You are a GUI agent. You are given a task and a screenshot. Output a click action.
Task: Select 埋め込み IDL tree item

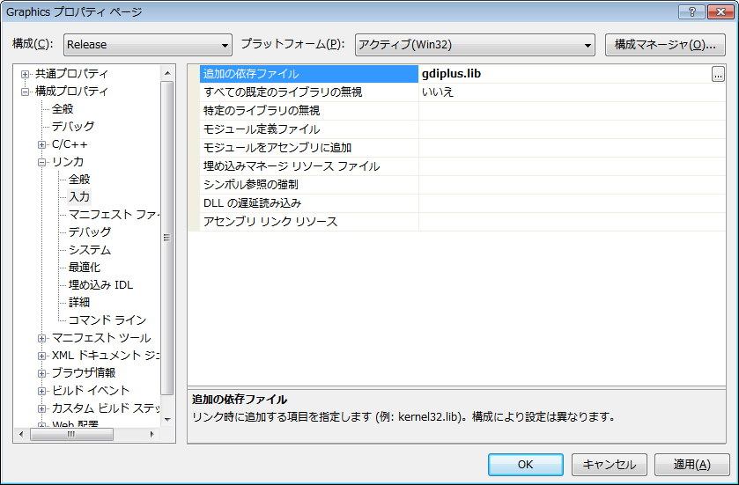[x=101, y=285]
